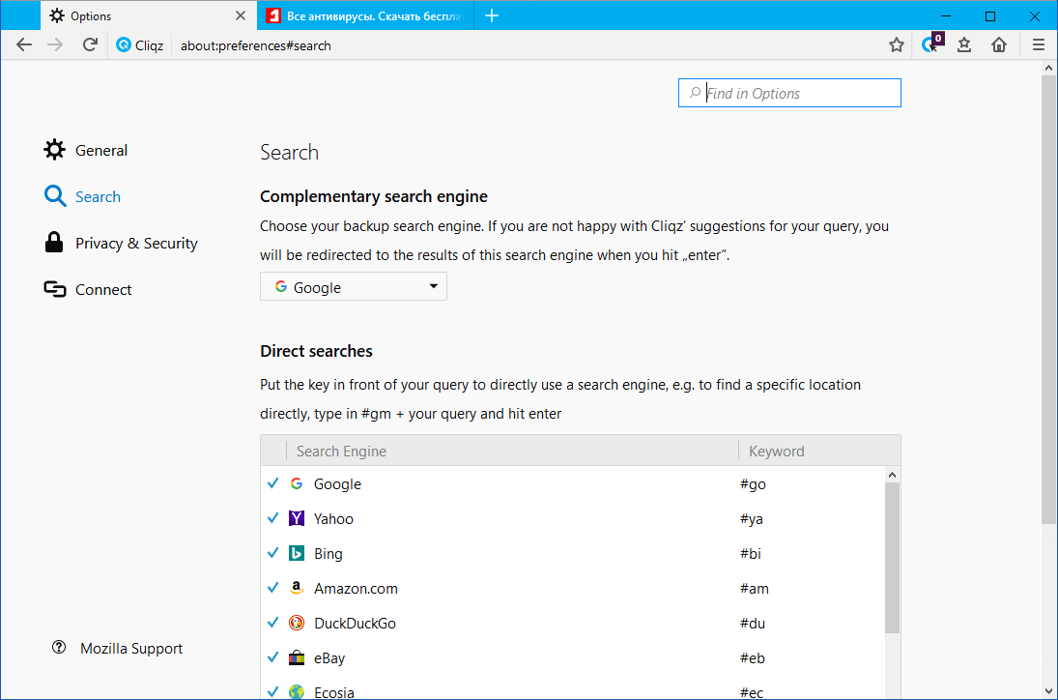Open the General preferences category

click(100, 151)
